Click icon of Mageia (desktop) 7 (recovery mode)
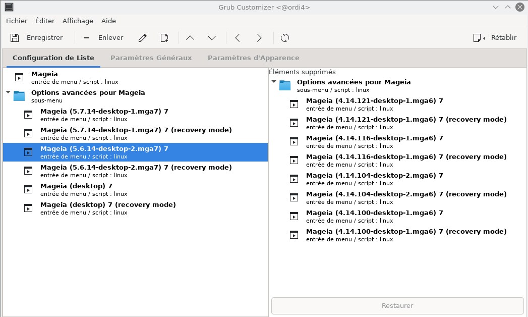Image resolution: width=528 pixels, height=317 pixels. pos(28,208)
